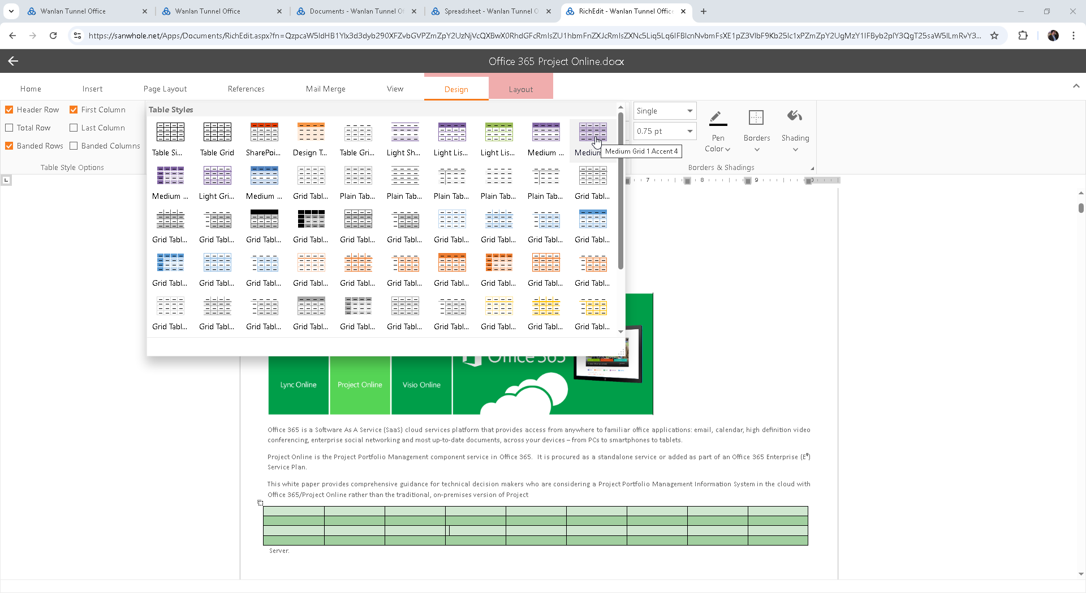Uncheck the Header Row checkbox
Screen dimensions: 1086x593
[10, 110]
